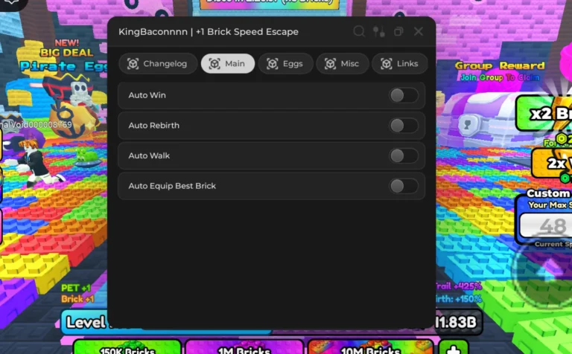The image size is (572, 354).
Task: Enable the Auto Win toggle
Action: point(404,95)
